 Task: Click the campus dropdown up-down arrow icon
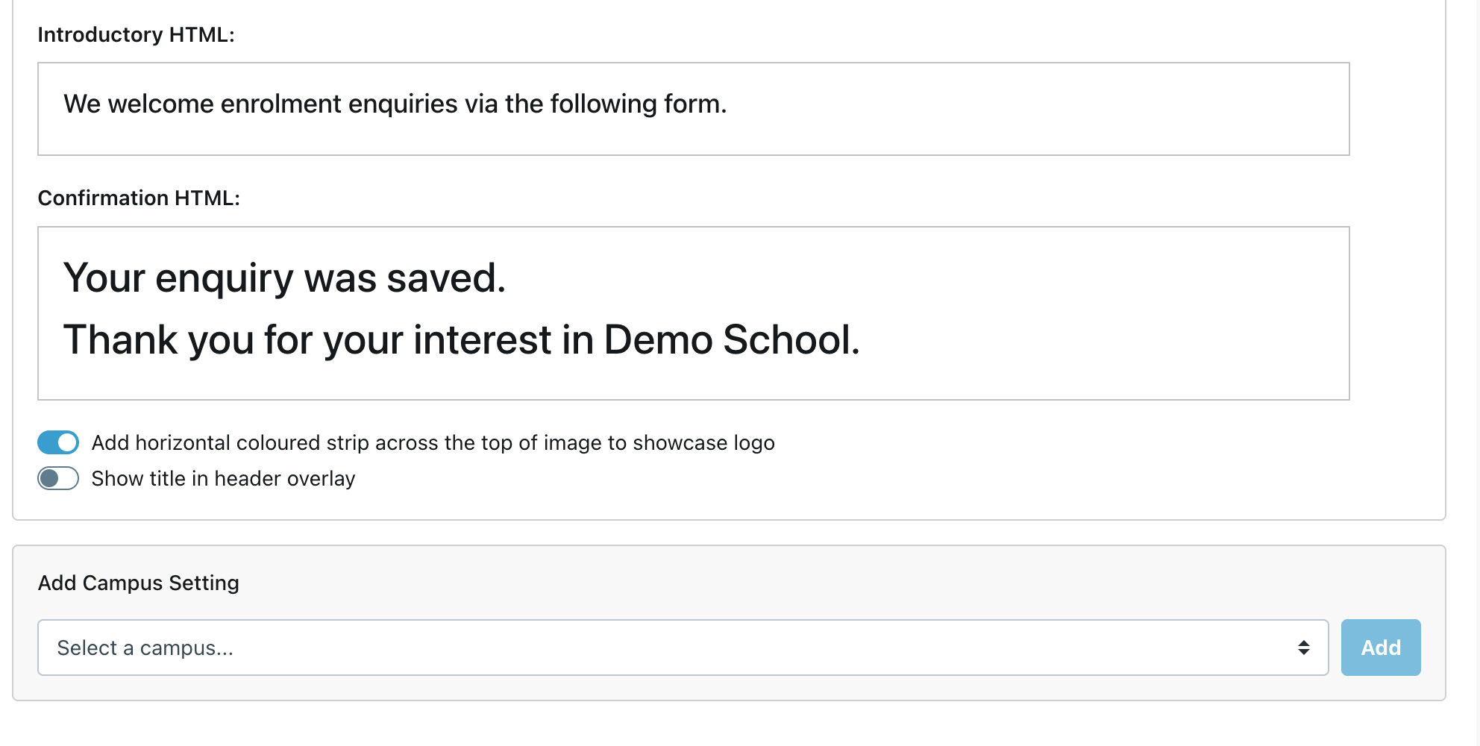click(1303, 648)
